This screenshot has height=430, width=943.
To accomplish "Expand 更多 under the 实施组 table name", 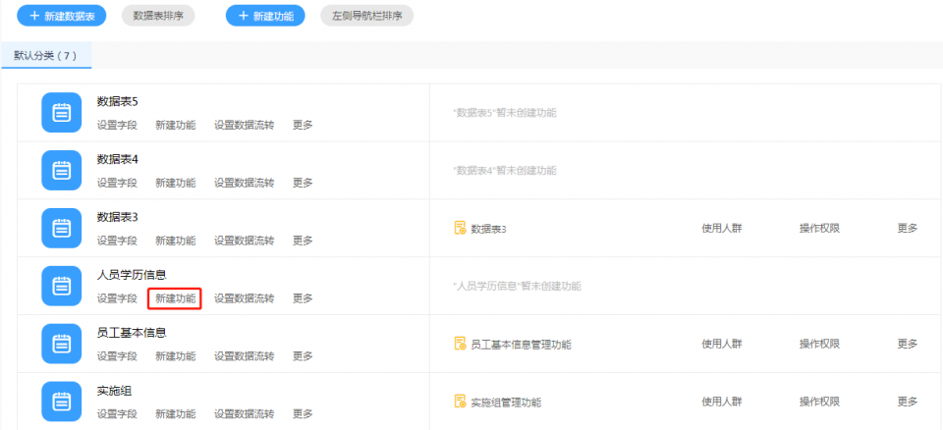I will (x=303, y=413).
